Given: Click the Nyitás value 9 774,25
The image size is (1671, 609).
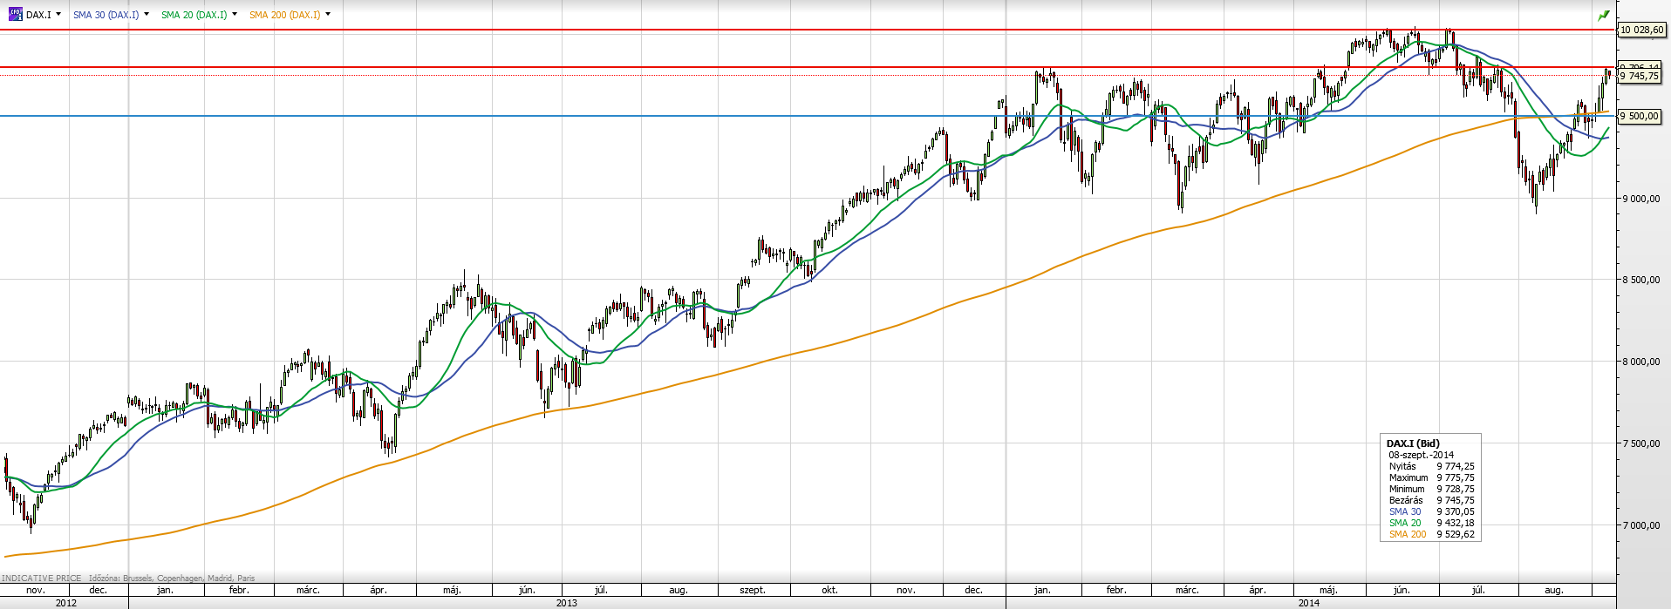Looking at the screenshot, I should coord(1456,466).
